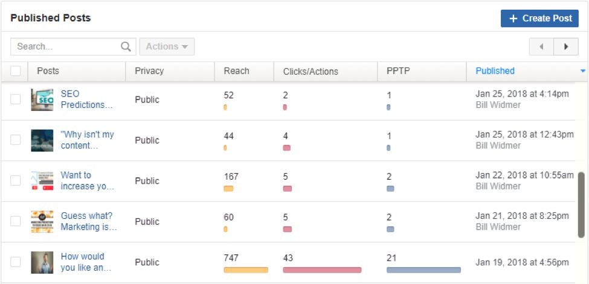Click the PPTP column header
Screen dimensions: 589x284
(397, 71)
